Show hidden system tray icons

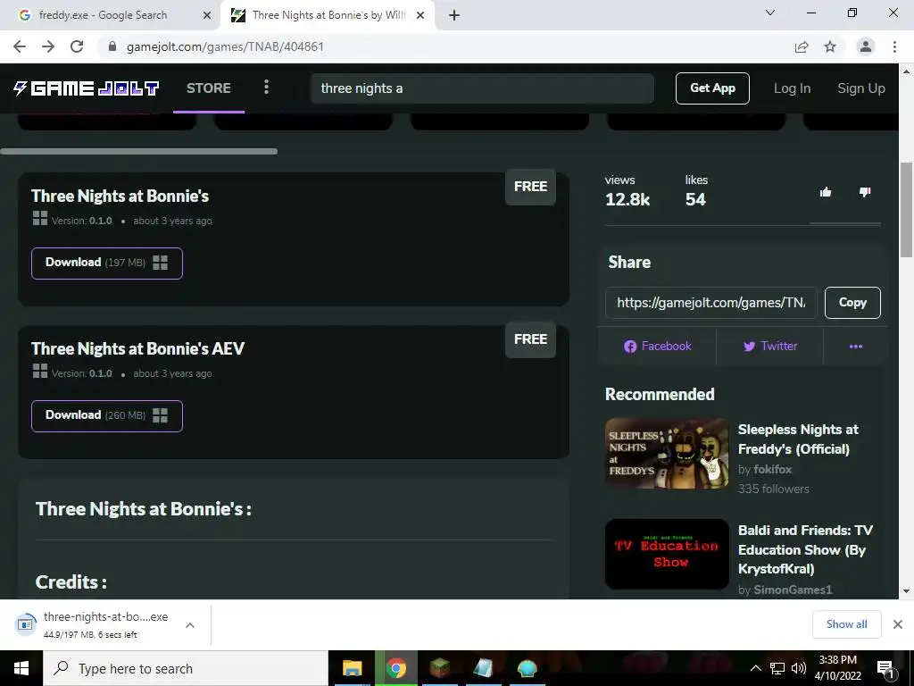click(x=755, y=668)
